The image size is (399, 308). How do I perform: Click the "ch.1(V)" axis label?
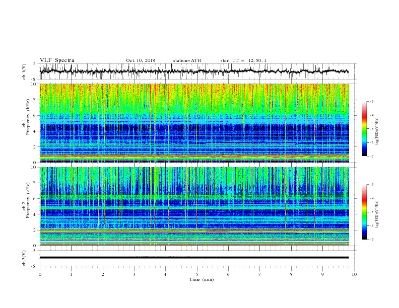(24, 71)
